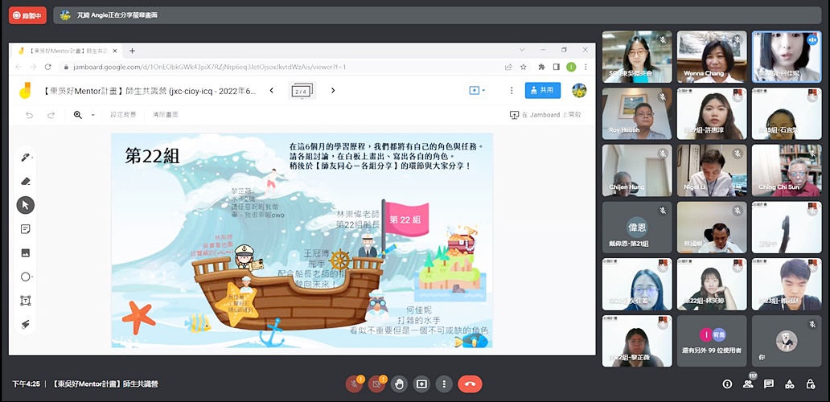Pick the Sticky note tool

coord(26,229)
